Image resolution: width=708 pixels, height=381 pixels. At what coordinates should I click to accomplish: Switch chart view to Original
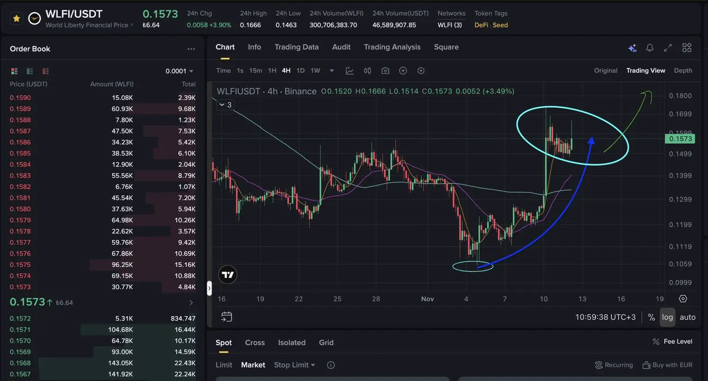pyautogui.click(x=606, y=70)
